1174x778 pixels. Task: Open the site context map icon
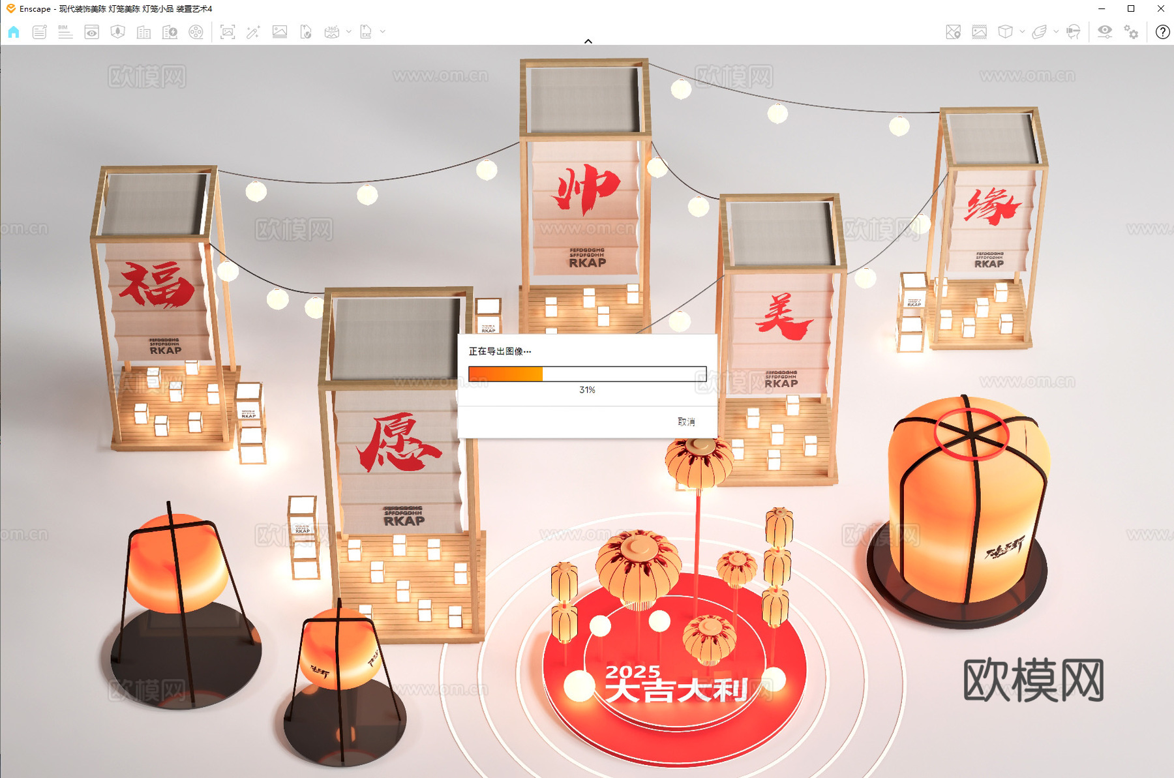pos(118,31)
